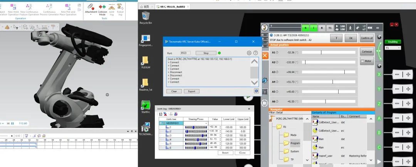Open Readme_1st desktop file
Viewport: 416px width, 167px height.
146,84
